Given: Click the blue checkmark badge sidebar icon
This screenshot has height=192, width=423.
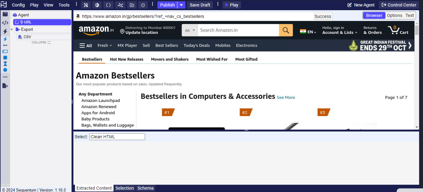Looking at the screenshot, I should click(x=5, y=70).
